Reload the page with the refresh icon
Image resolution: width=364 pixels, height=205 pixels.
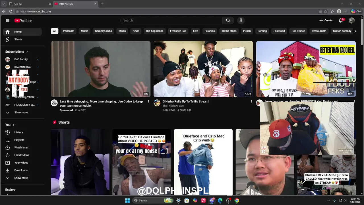(x=11, y=11)
